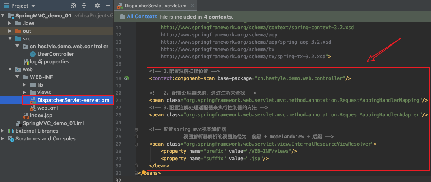Viewport: 431px width, 182px height.
Task: Click the RequestMappingHandlerAdapter bean class value
Action: (x=303, y=115)
